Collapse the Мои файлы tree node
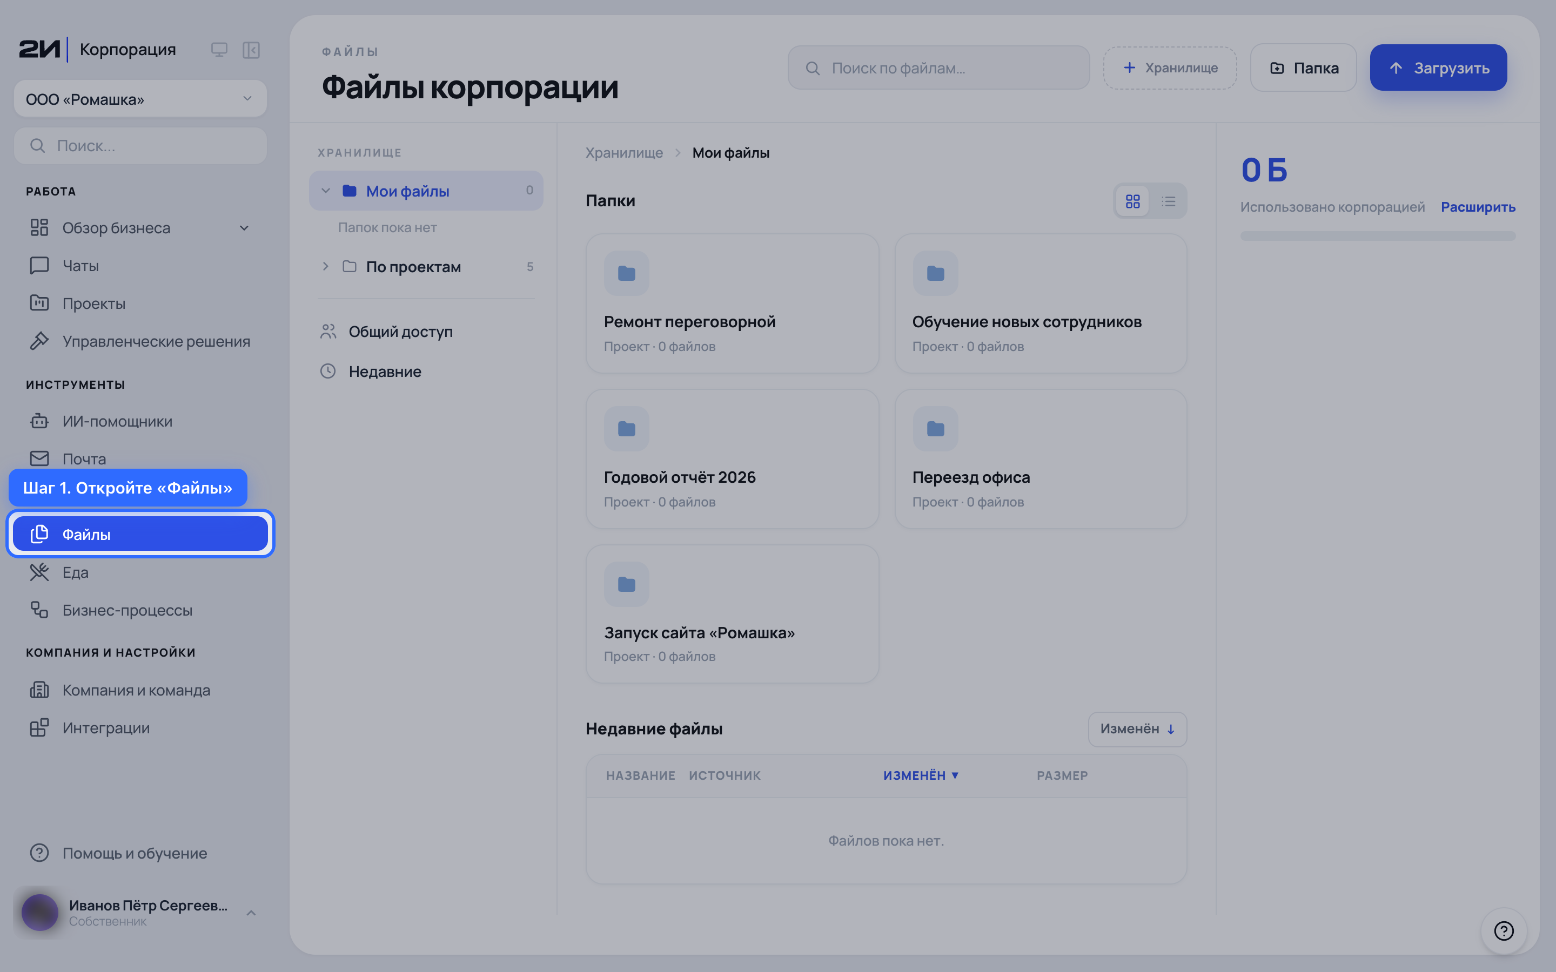1556x972 pixels. click(x=325, y=191)
